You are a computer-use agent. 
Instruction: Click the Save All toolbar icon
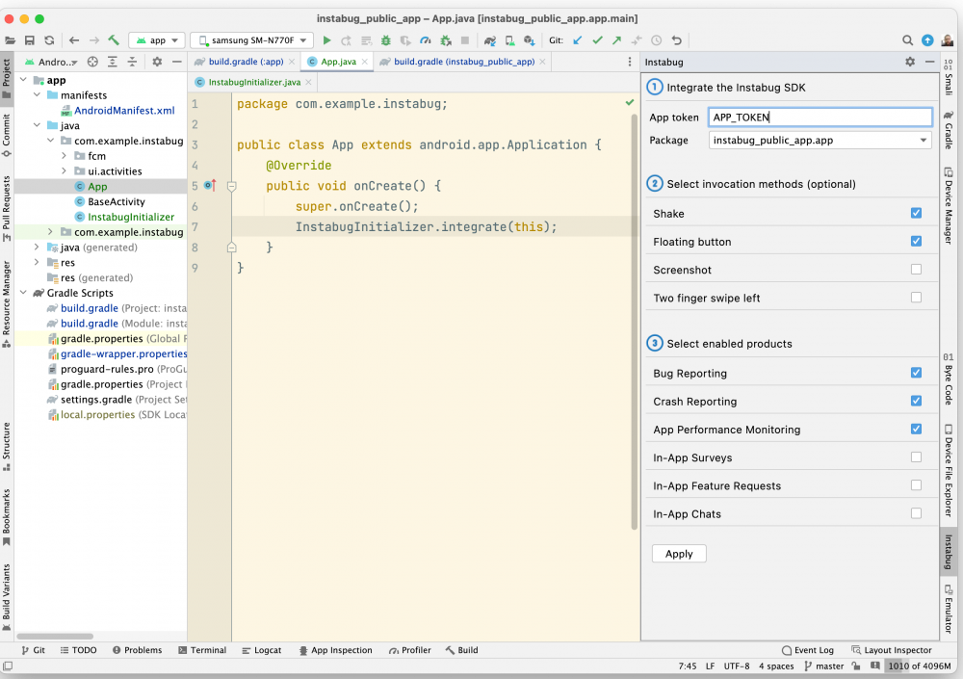[x=30, y=40]
